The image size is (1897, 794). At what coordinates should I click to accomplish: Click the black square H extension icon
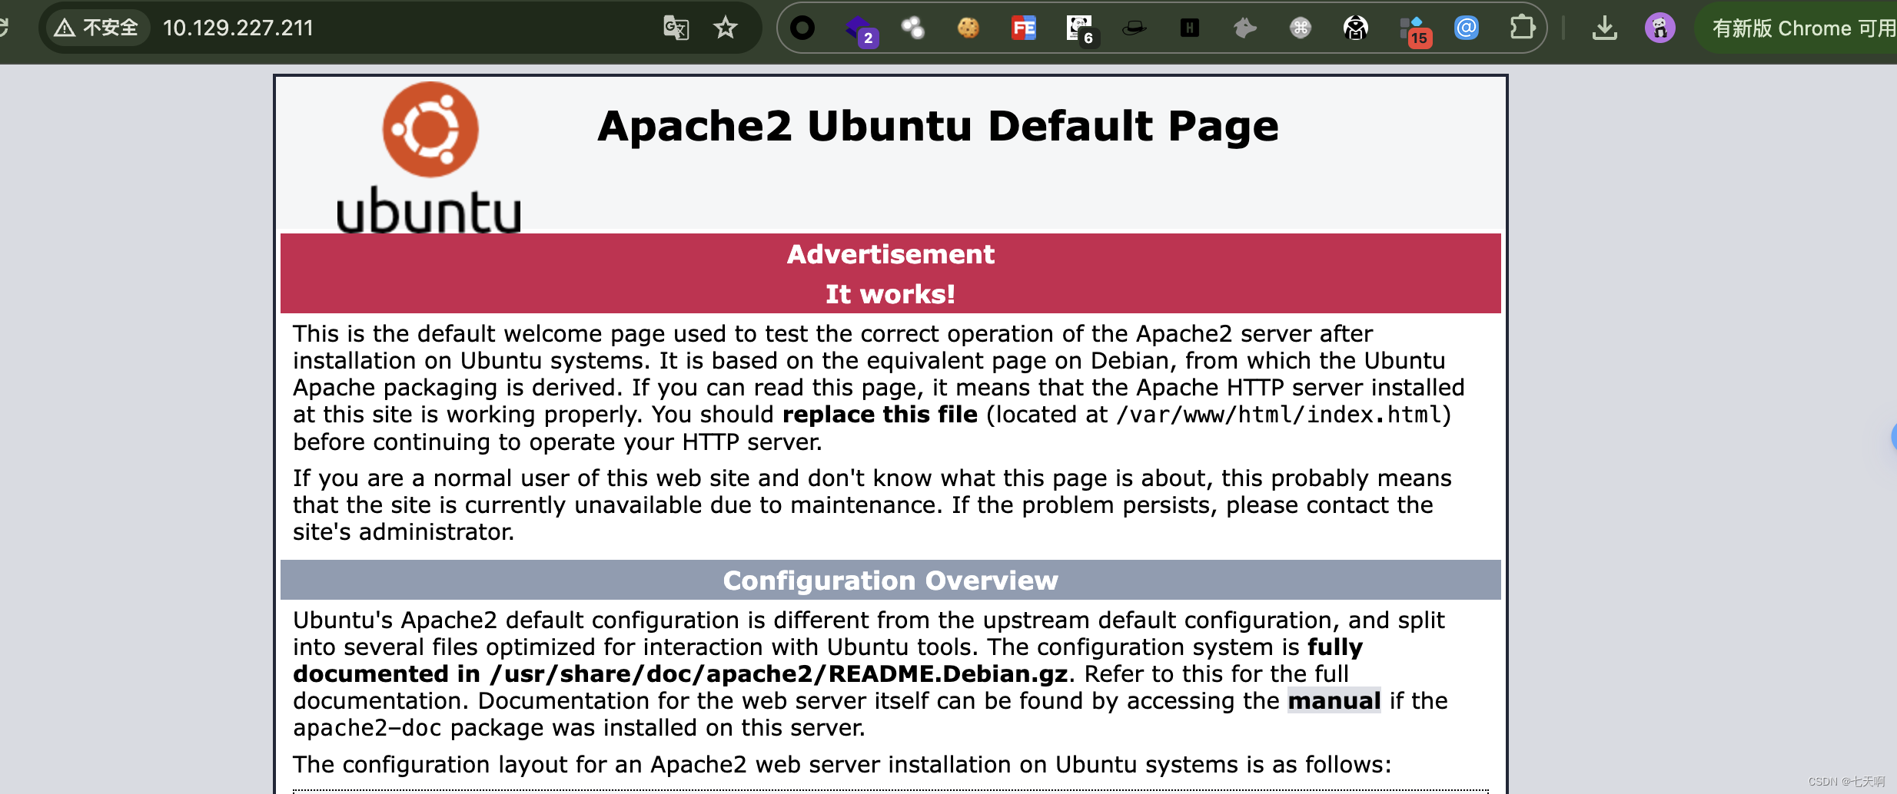[1189, 28]
